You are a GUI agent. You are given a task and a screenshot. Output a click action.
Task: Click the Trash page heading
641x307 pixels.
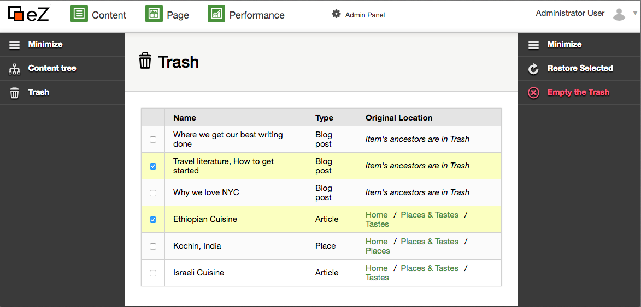point(178,62)
